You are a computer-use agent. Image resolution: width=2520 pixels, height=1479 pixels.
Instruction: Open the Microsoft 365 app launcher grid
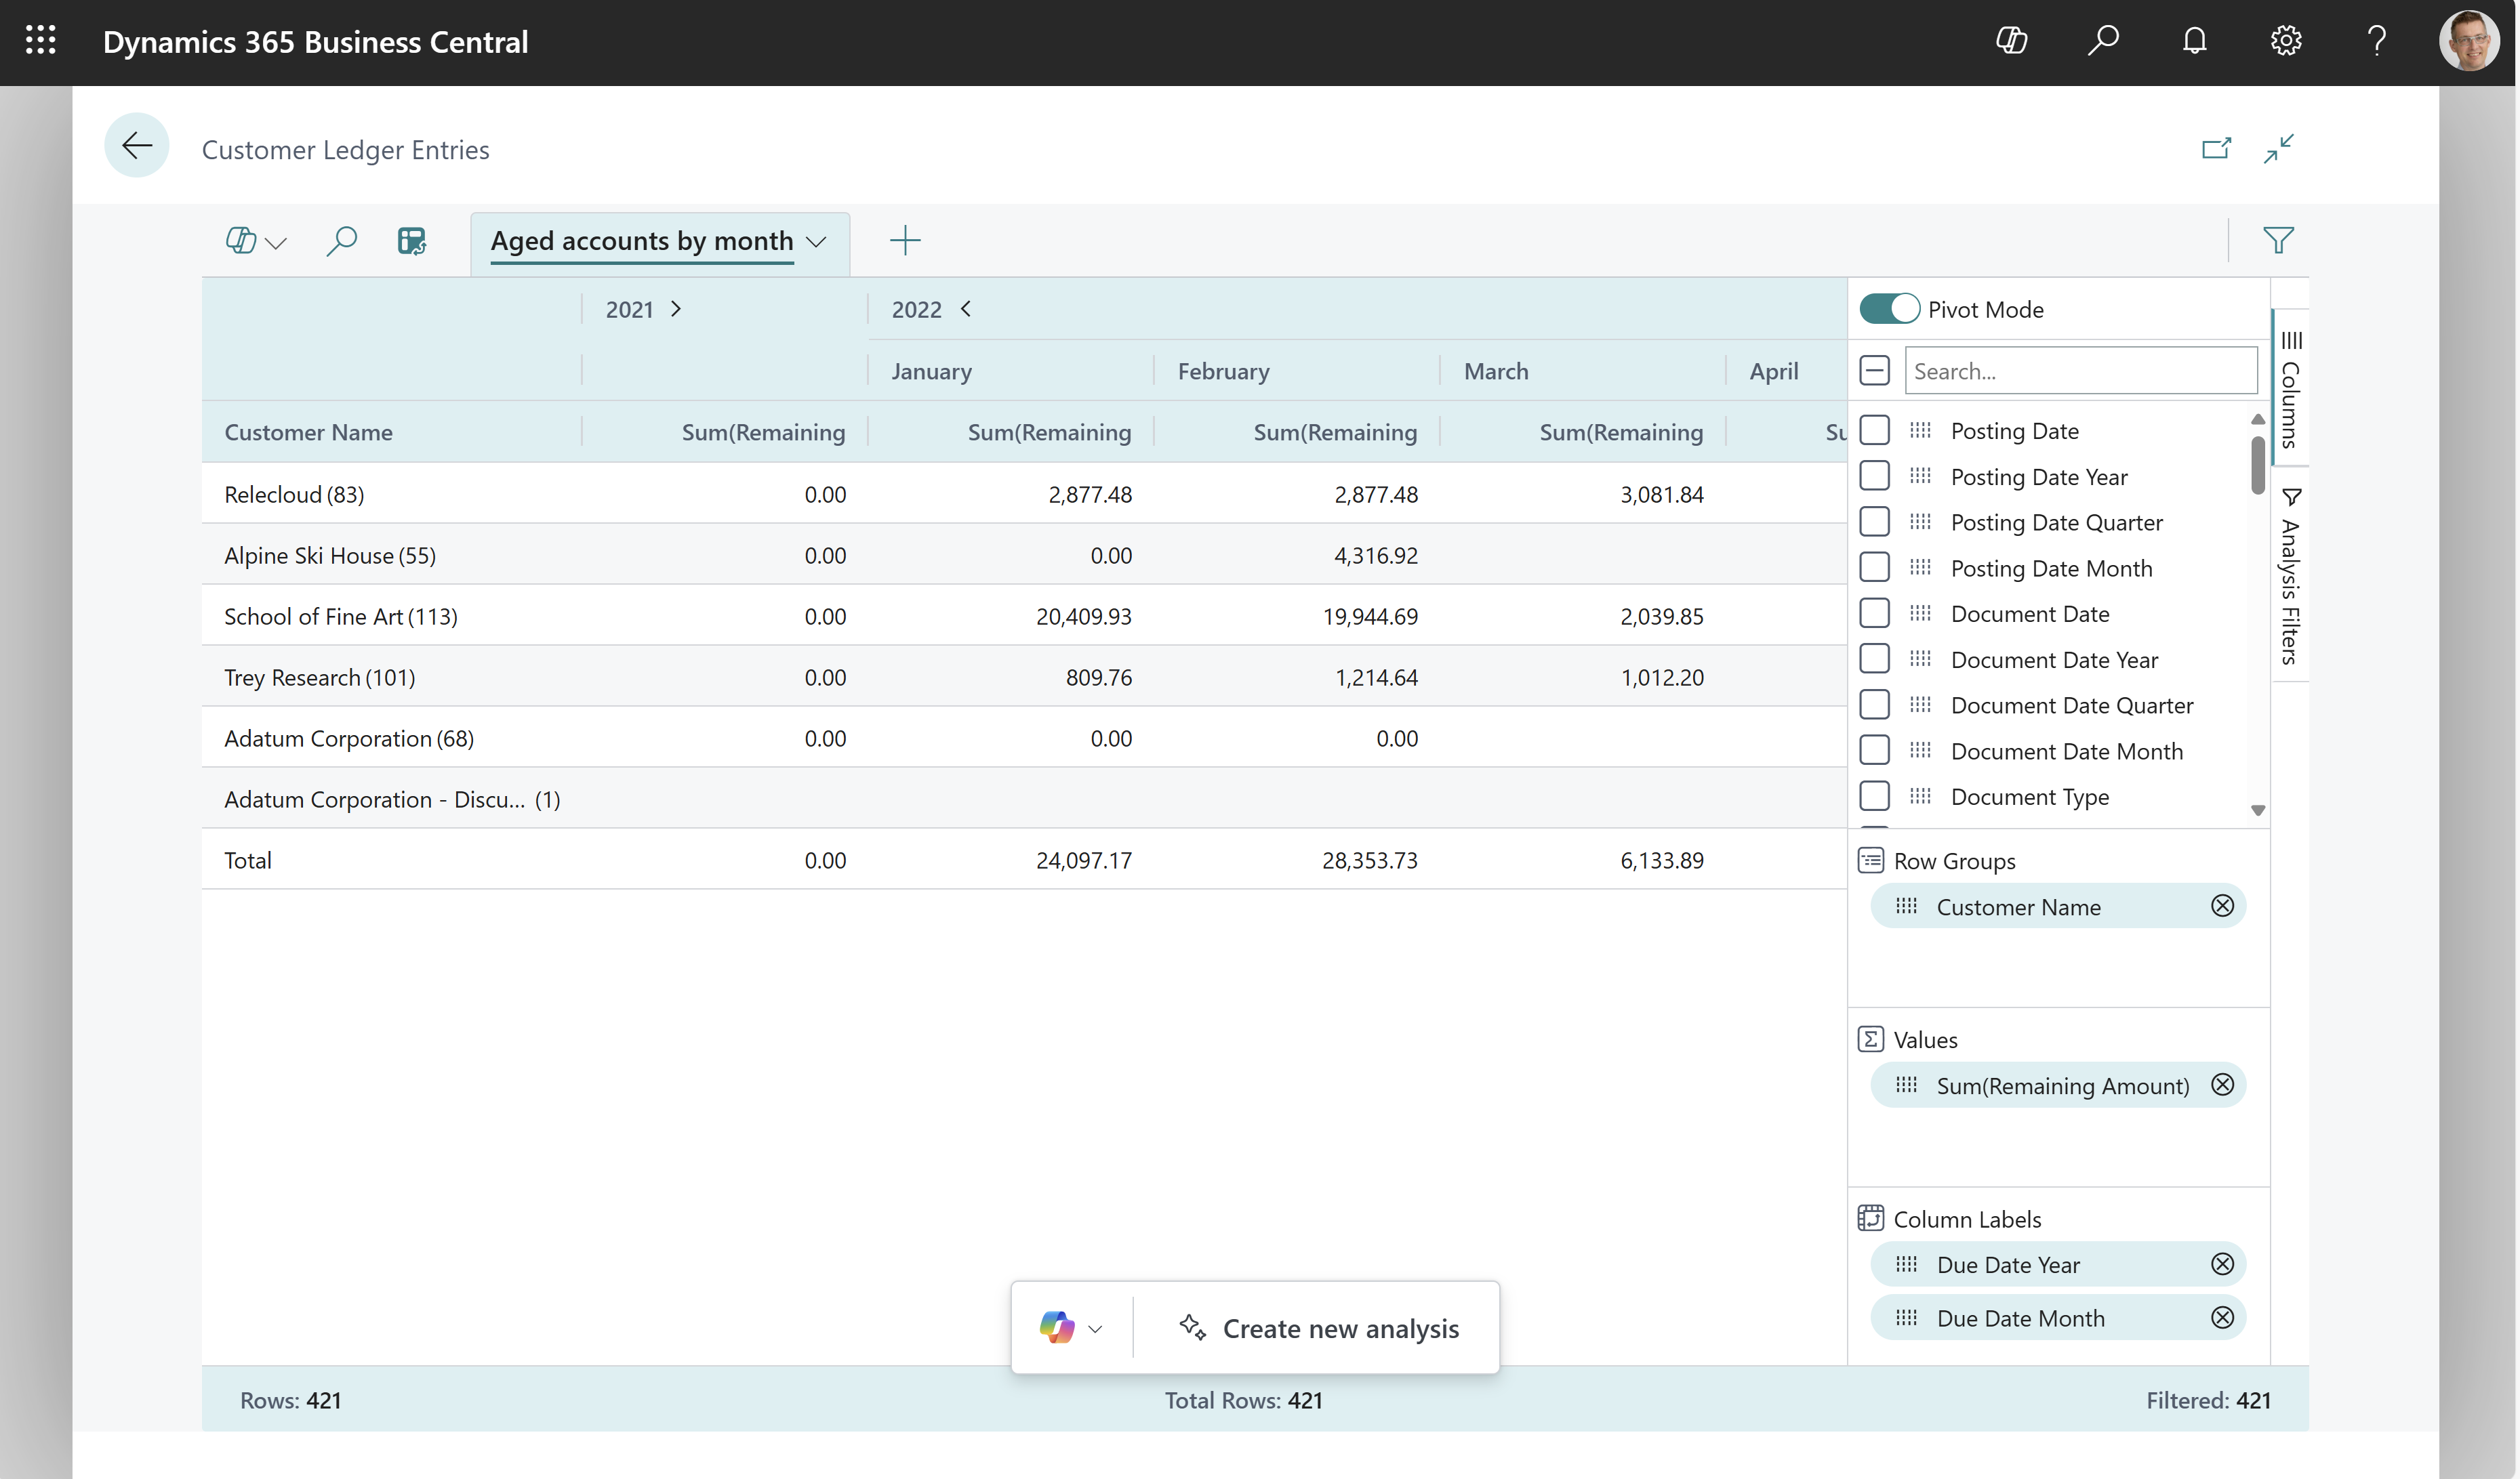click(41, 41)
